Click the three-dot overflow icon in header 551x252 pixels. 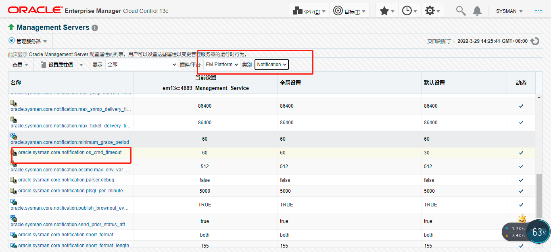point(538,11)
